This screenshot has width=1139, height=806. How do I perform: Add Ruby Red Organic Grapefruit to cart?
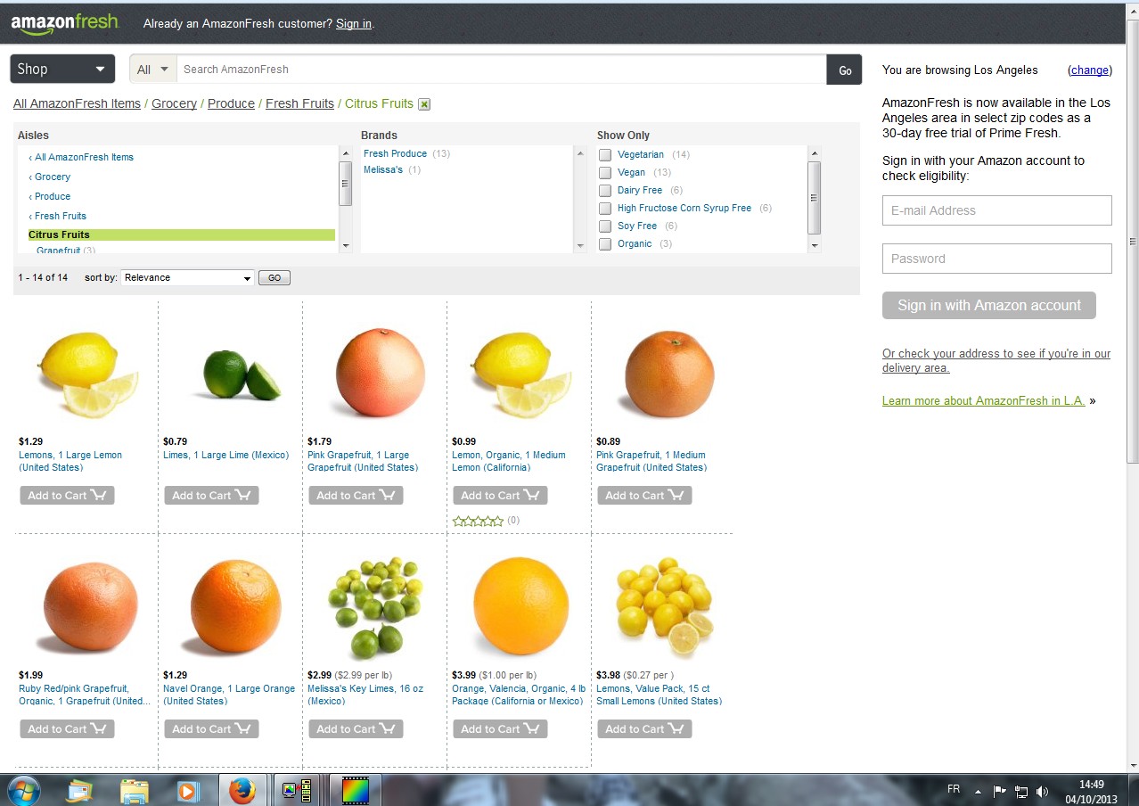click(67, 728)
